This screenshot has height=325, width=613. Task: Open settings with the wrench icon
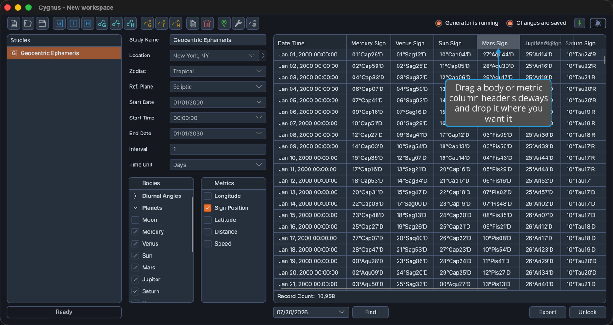[x=238, y=23]
